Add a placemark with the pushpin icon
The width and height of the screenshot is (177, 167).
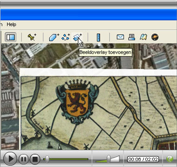point(32,37)
